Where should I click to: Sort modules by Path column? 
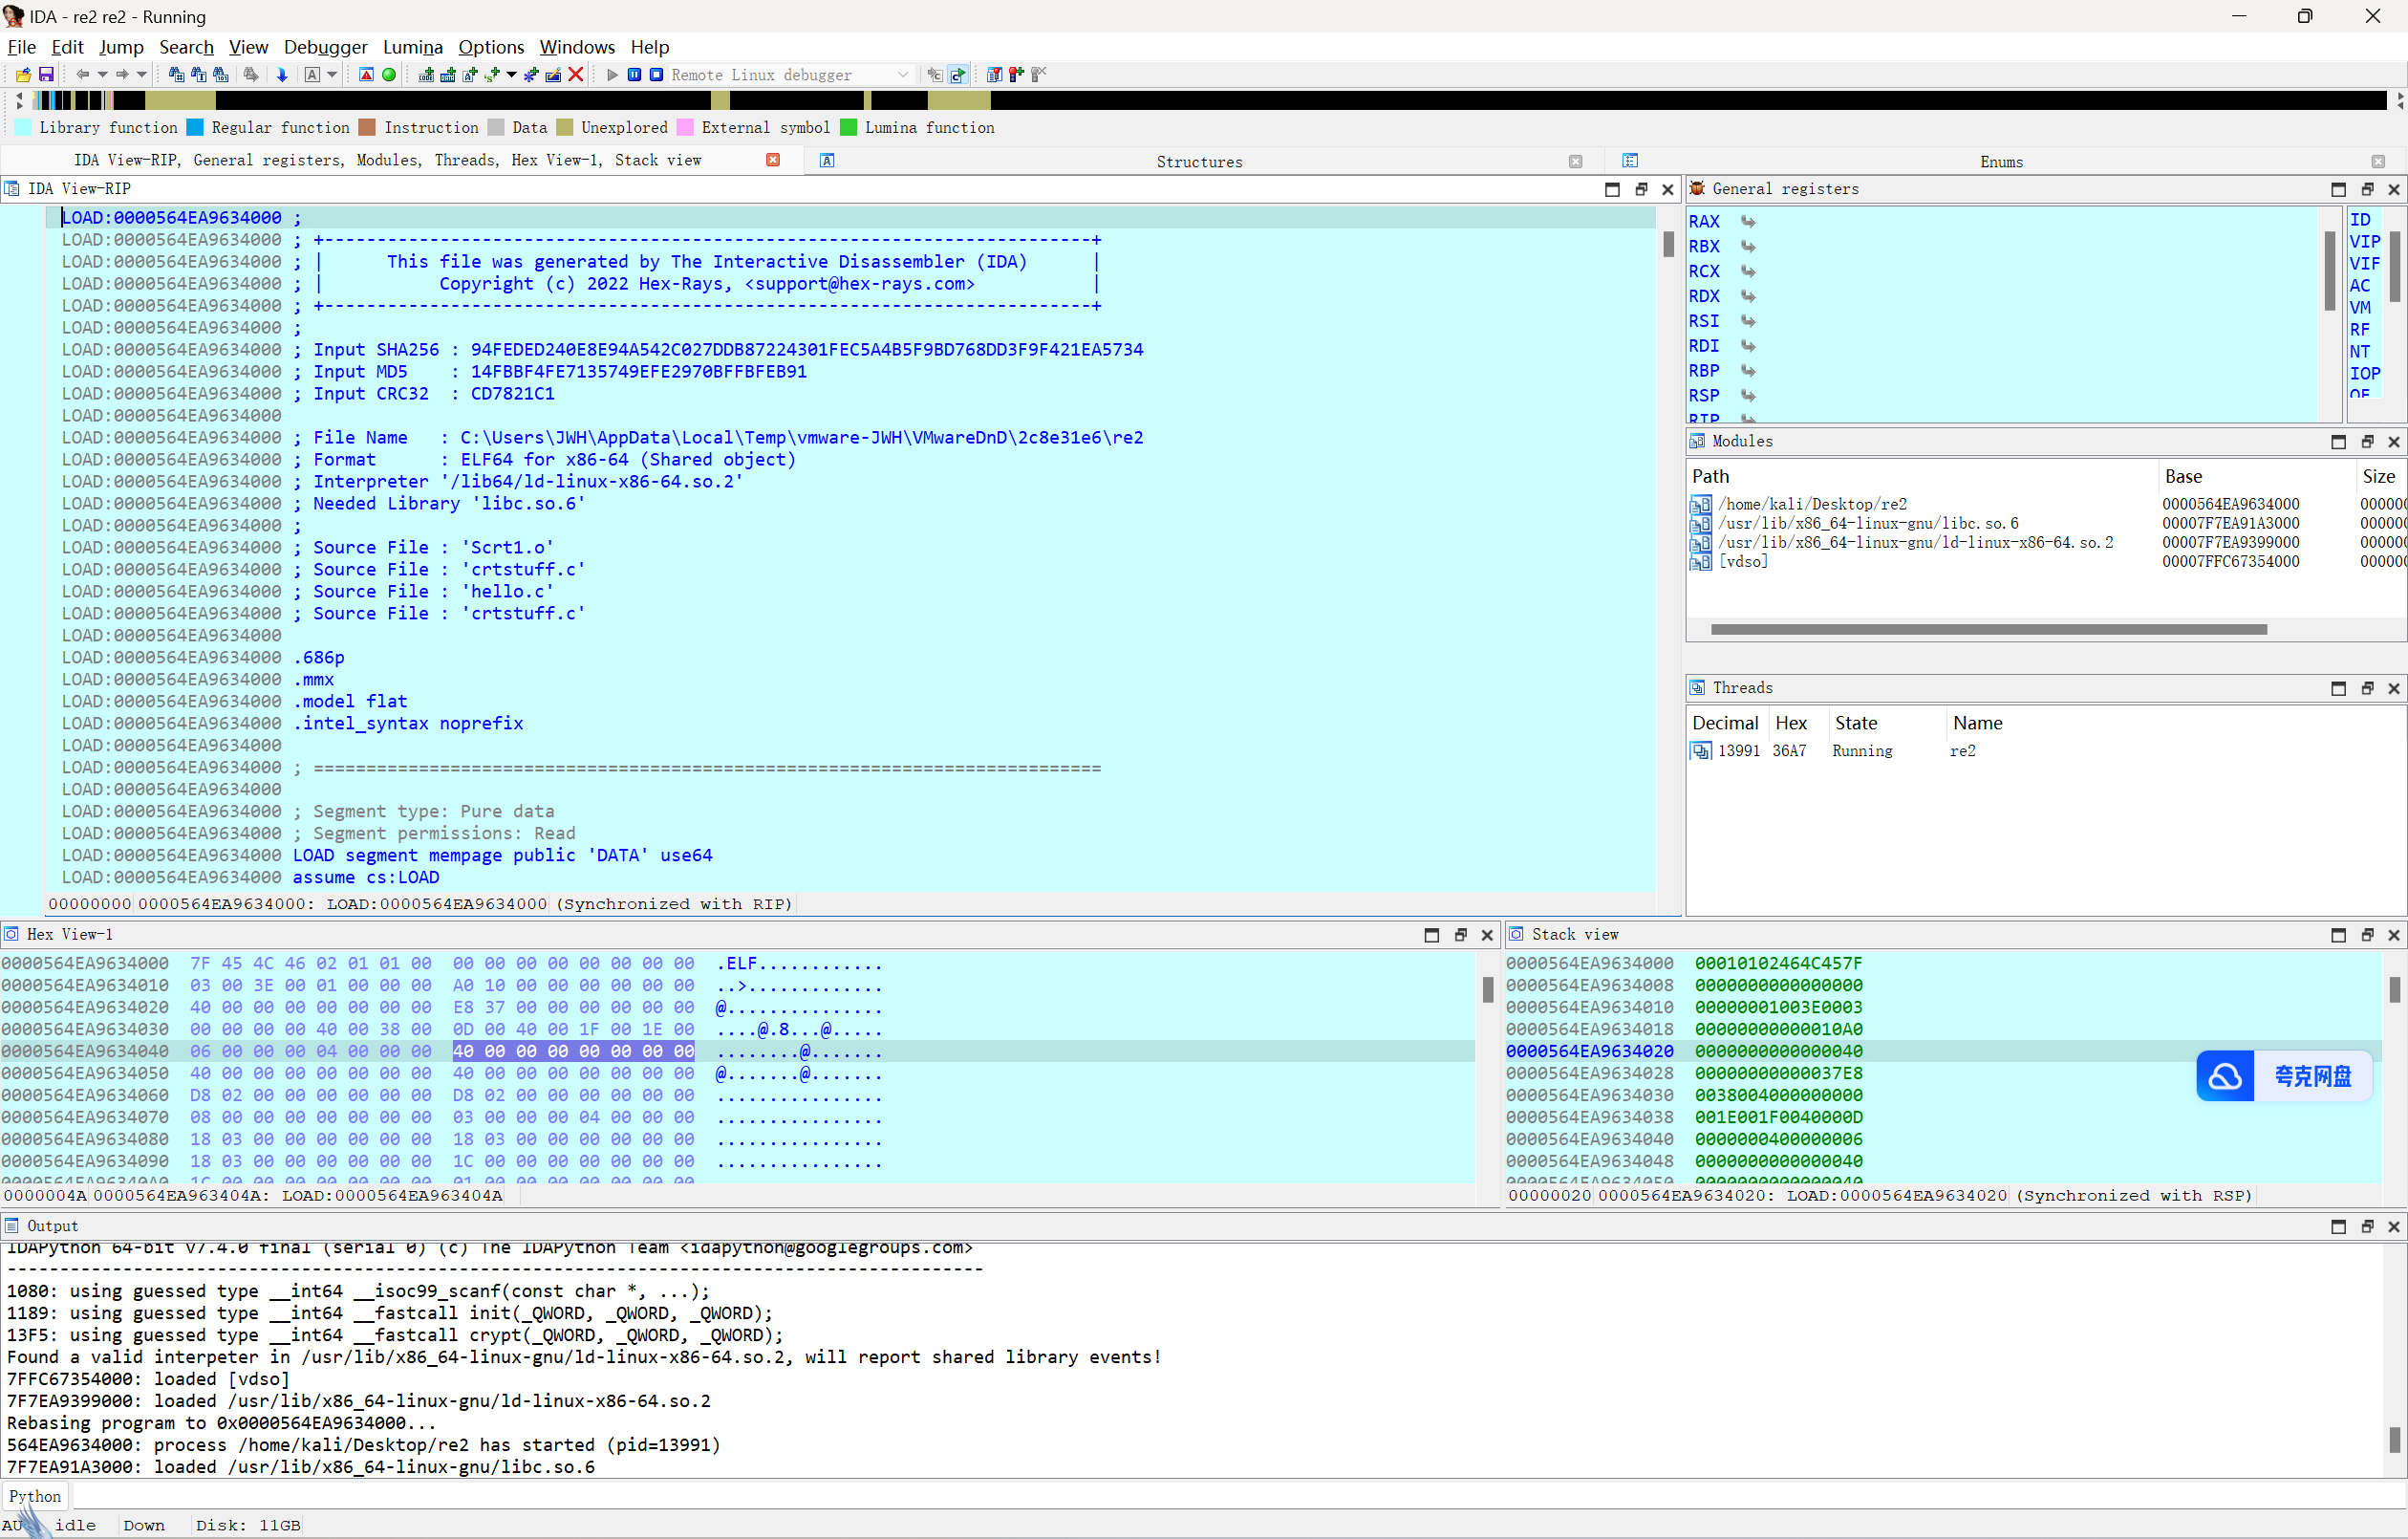coord(1922,476)
